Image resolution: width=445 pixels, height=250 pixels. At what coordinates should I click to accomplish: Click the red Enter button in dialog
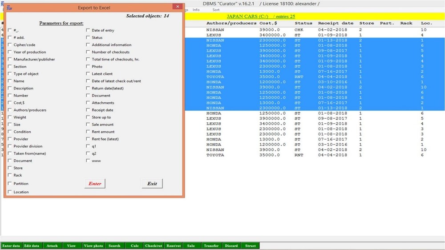point(95,184)
